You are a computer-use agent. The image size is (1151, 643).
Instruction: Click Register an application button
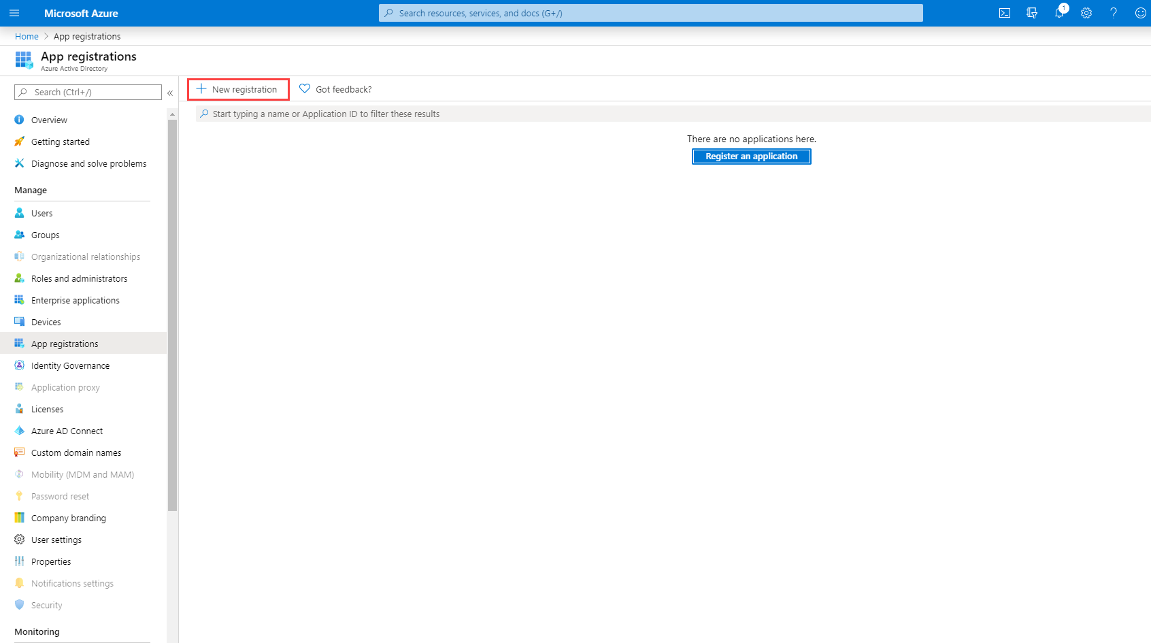pos(751,156)
